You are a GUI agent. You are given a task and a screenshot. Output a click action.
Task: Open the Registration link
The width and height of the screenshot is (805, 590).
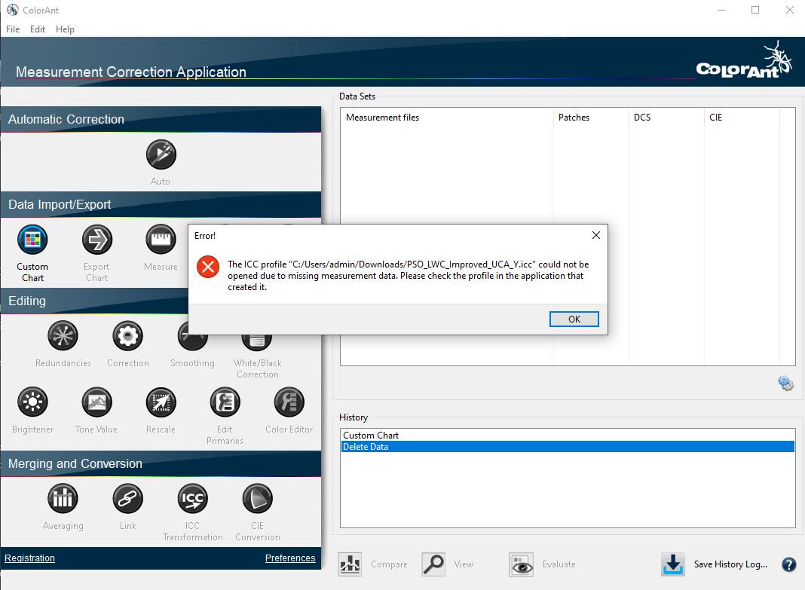[x=30, y=558]
